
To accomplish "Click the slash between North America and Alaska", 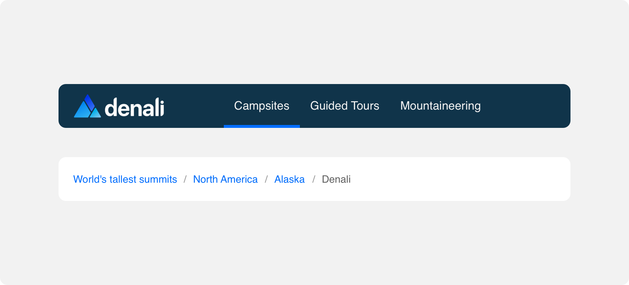I will click(x=266, y=179).
